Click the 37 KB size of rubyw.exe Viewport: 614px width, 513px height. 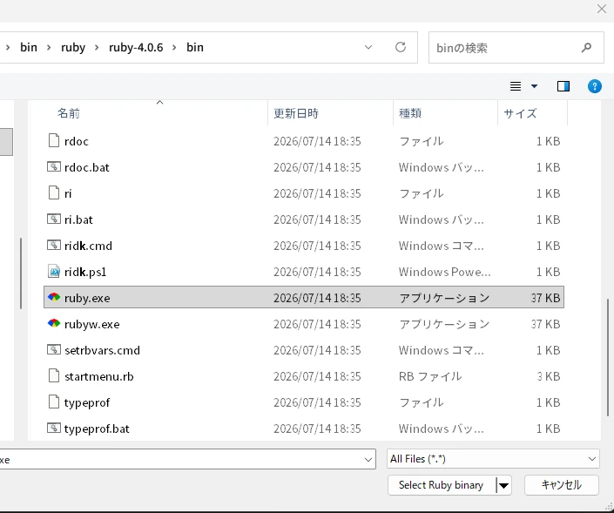[x=545, y=324]
